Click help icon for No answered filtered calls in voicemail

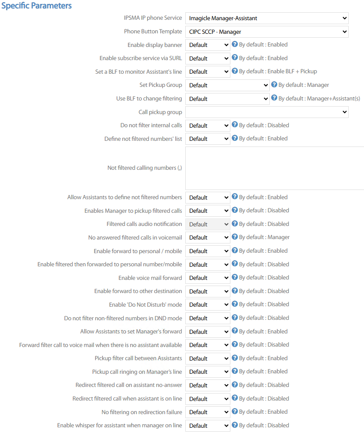(x=234, y=237)
